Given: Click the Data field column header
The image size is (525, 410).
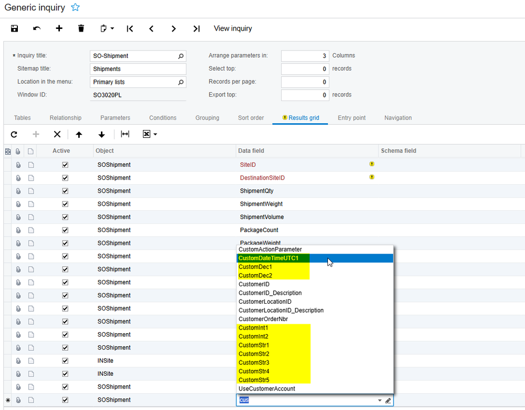Looking at the screenshot, I should [307, 151].
